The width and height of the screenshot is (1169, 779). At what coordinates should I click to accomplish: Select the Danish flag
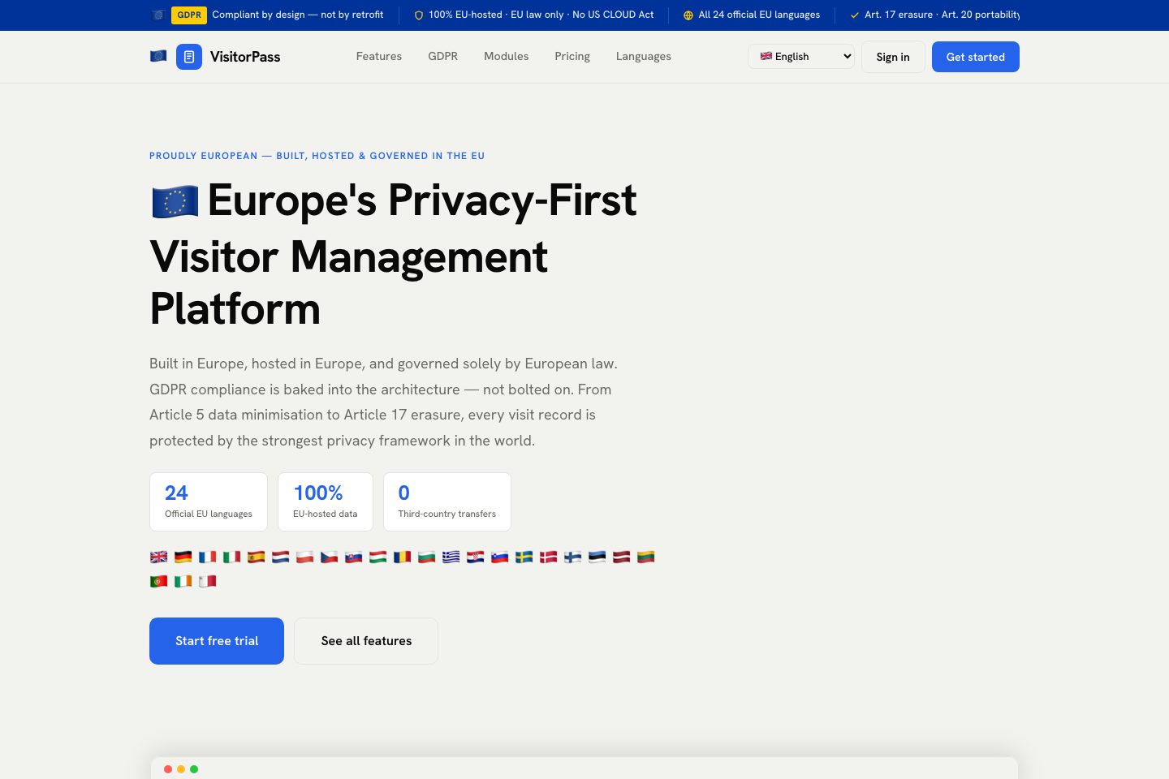click(x=549, y=557)
